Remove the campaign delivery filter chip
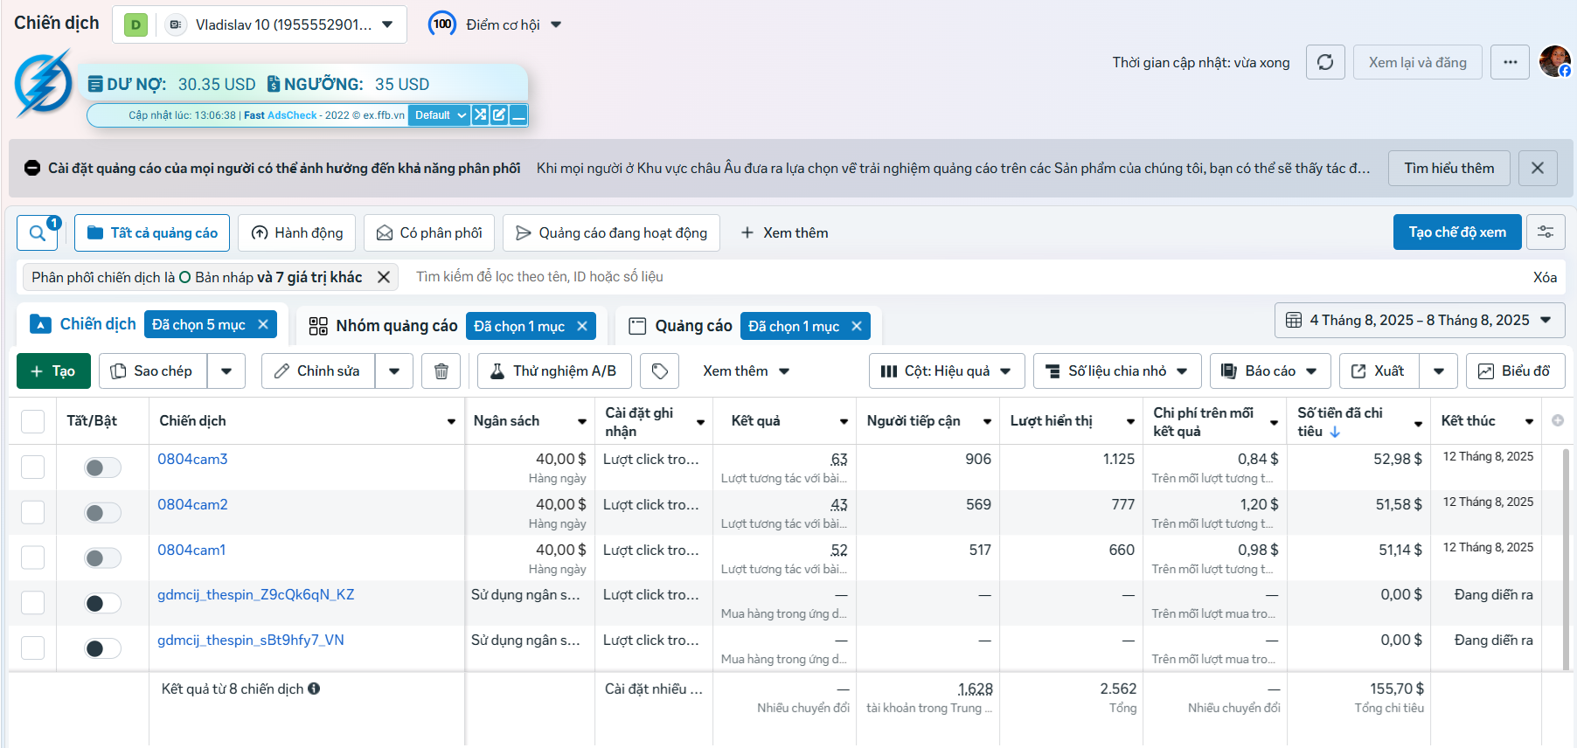The height and width of the screenshot is (748, 1577). (383, 277)
